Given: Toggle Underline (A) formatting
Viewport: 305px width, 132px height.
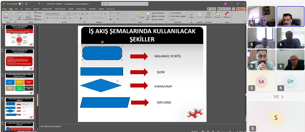Looking at the screenshot, I should pyautogui.click(x=55, y=18).
